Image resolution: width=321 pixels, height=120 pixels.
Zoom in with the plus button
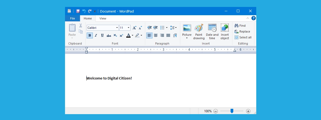[248, 111]
